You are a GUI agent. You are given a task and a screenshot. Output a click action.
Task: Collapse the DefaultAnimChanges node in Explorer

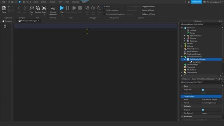point(185,59)
